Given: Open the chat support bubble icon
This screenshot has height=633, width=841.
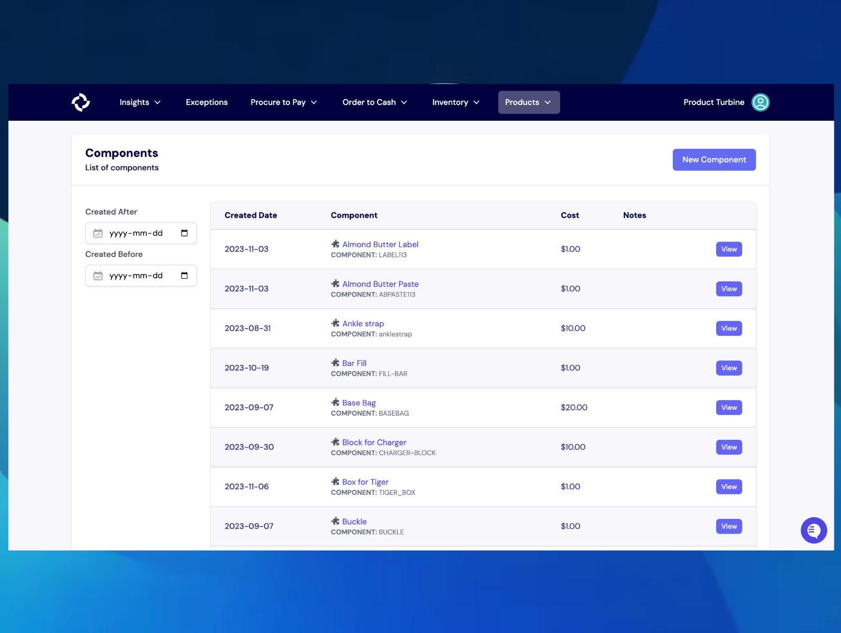Looking at the screenshot, I should pos(813,531).
